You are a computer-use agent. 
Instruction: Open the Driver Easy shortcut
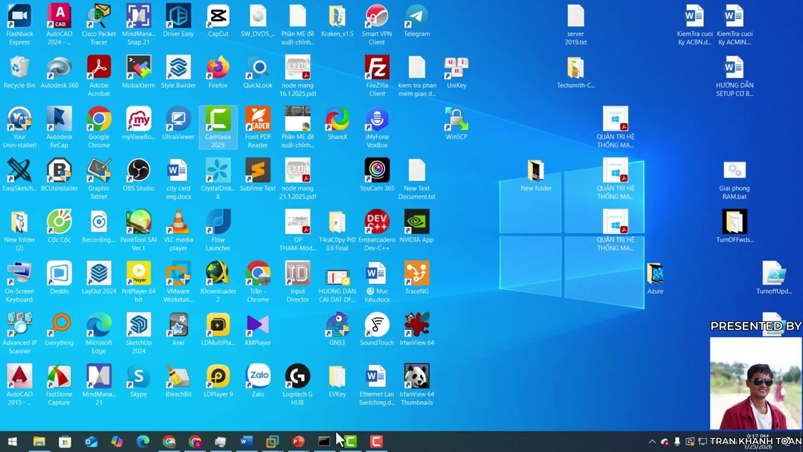178,21
